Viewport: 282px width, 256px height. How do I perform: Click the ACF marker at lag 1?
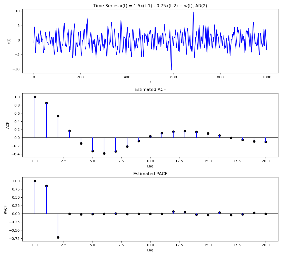46,103
